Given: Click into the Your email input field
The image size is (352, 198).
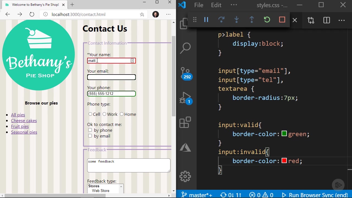Looking at the screenshot, I should (111, 77).
